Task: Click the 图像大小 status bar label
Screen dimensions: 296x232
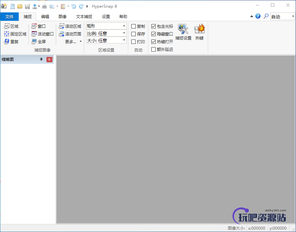Action: tap(236, 228)
